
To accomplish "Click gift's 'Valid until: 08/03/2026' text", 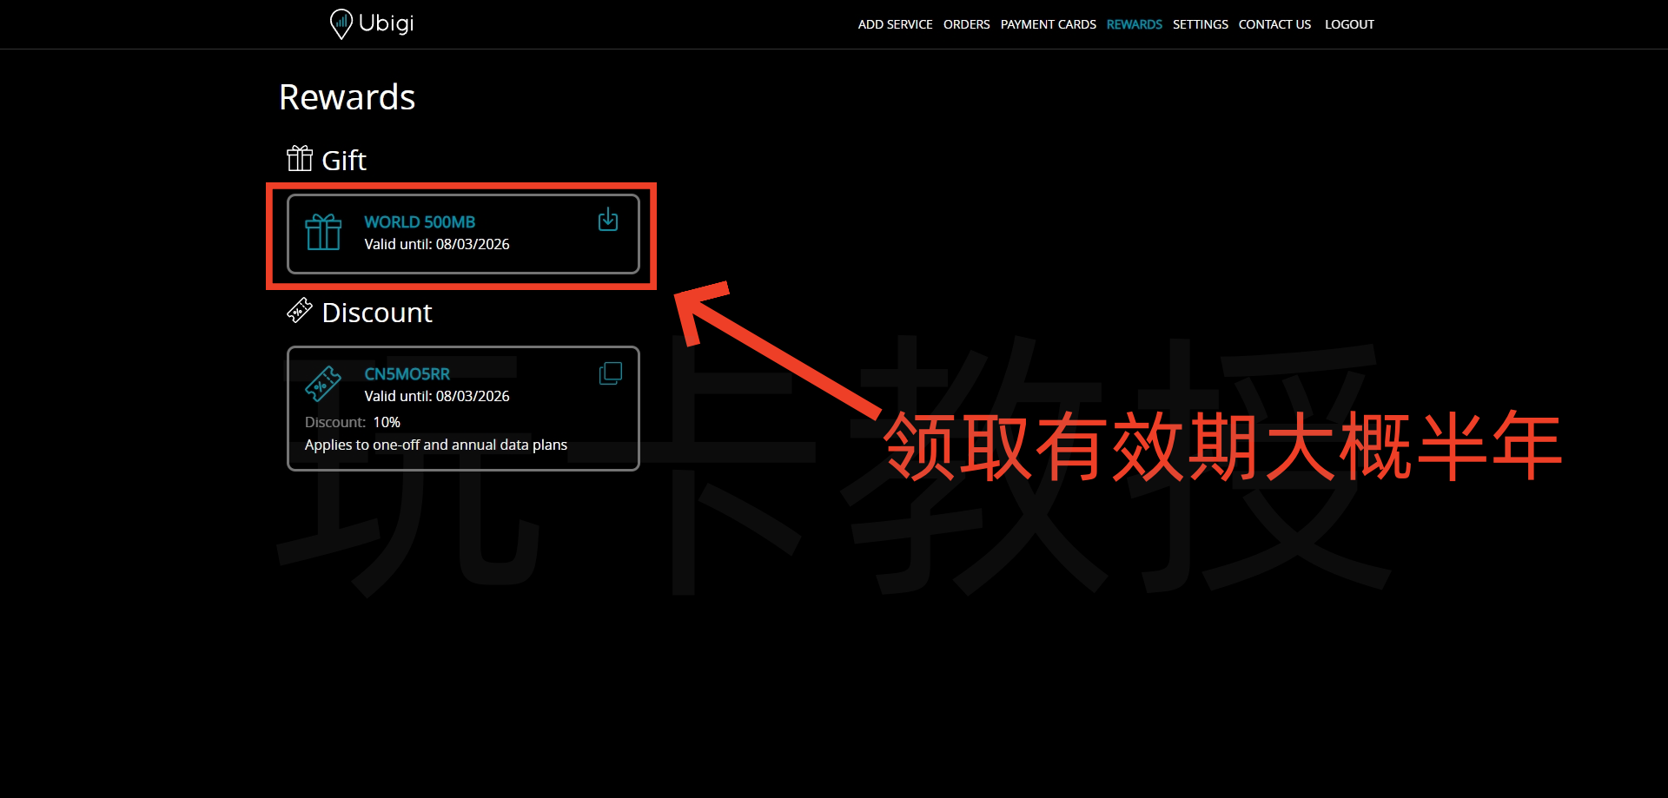I will coord(437,245).
